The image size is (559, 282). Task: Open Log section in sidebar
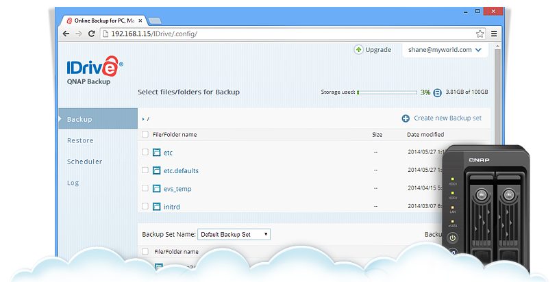pyautogui.click(x=73, y=183)
